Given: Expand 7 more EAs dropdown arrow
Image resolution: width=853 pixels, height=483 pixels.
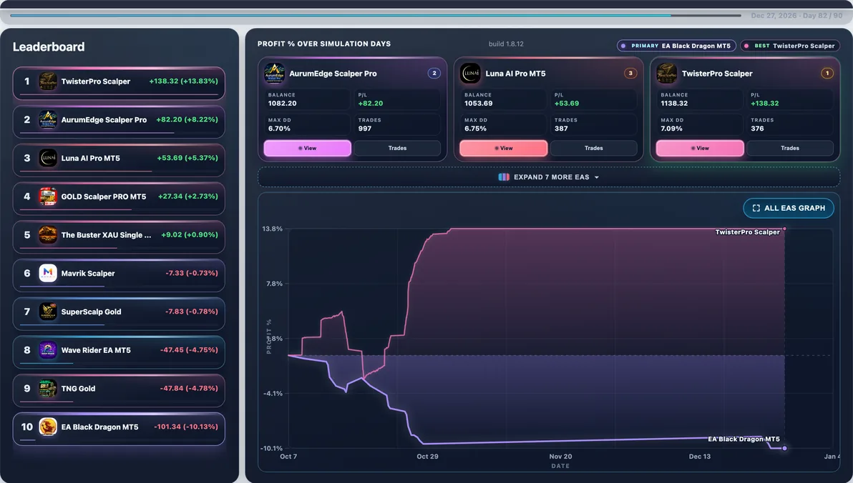Looking at the screenshot, I should click(597, 178).
